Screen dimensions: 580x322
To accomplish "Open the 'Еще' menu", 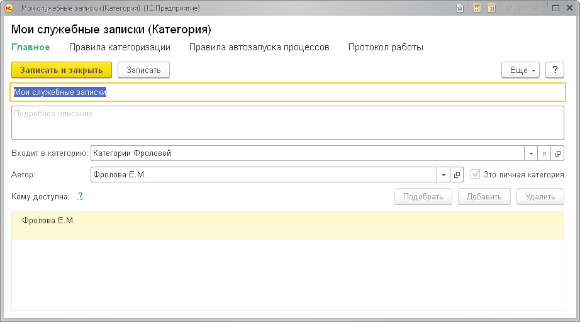I will (520, 70).
